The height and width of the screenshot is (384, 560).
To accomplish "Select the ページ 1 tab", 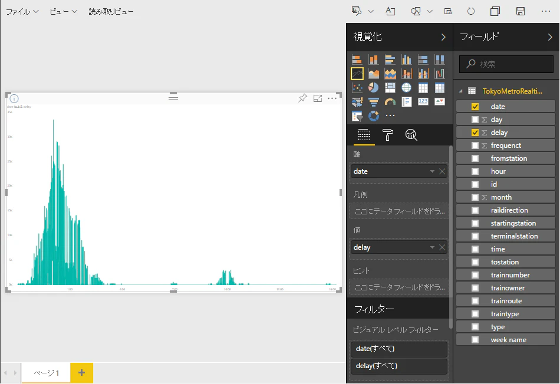I will coord(46,373).
